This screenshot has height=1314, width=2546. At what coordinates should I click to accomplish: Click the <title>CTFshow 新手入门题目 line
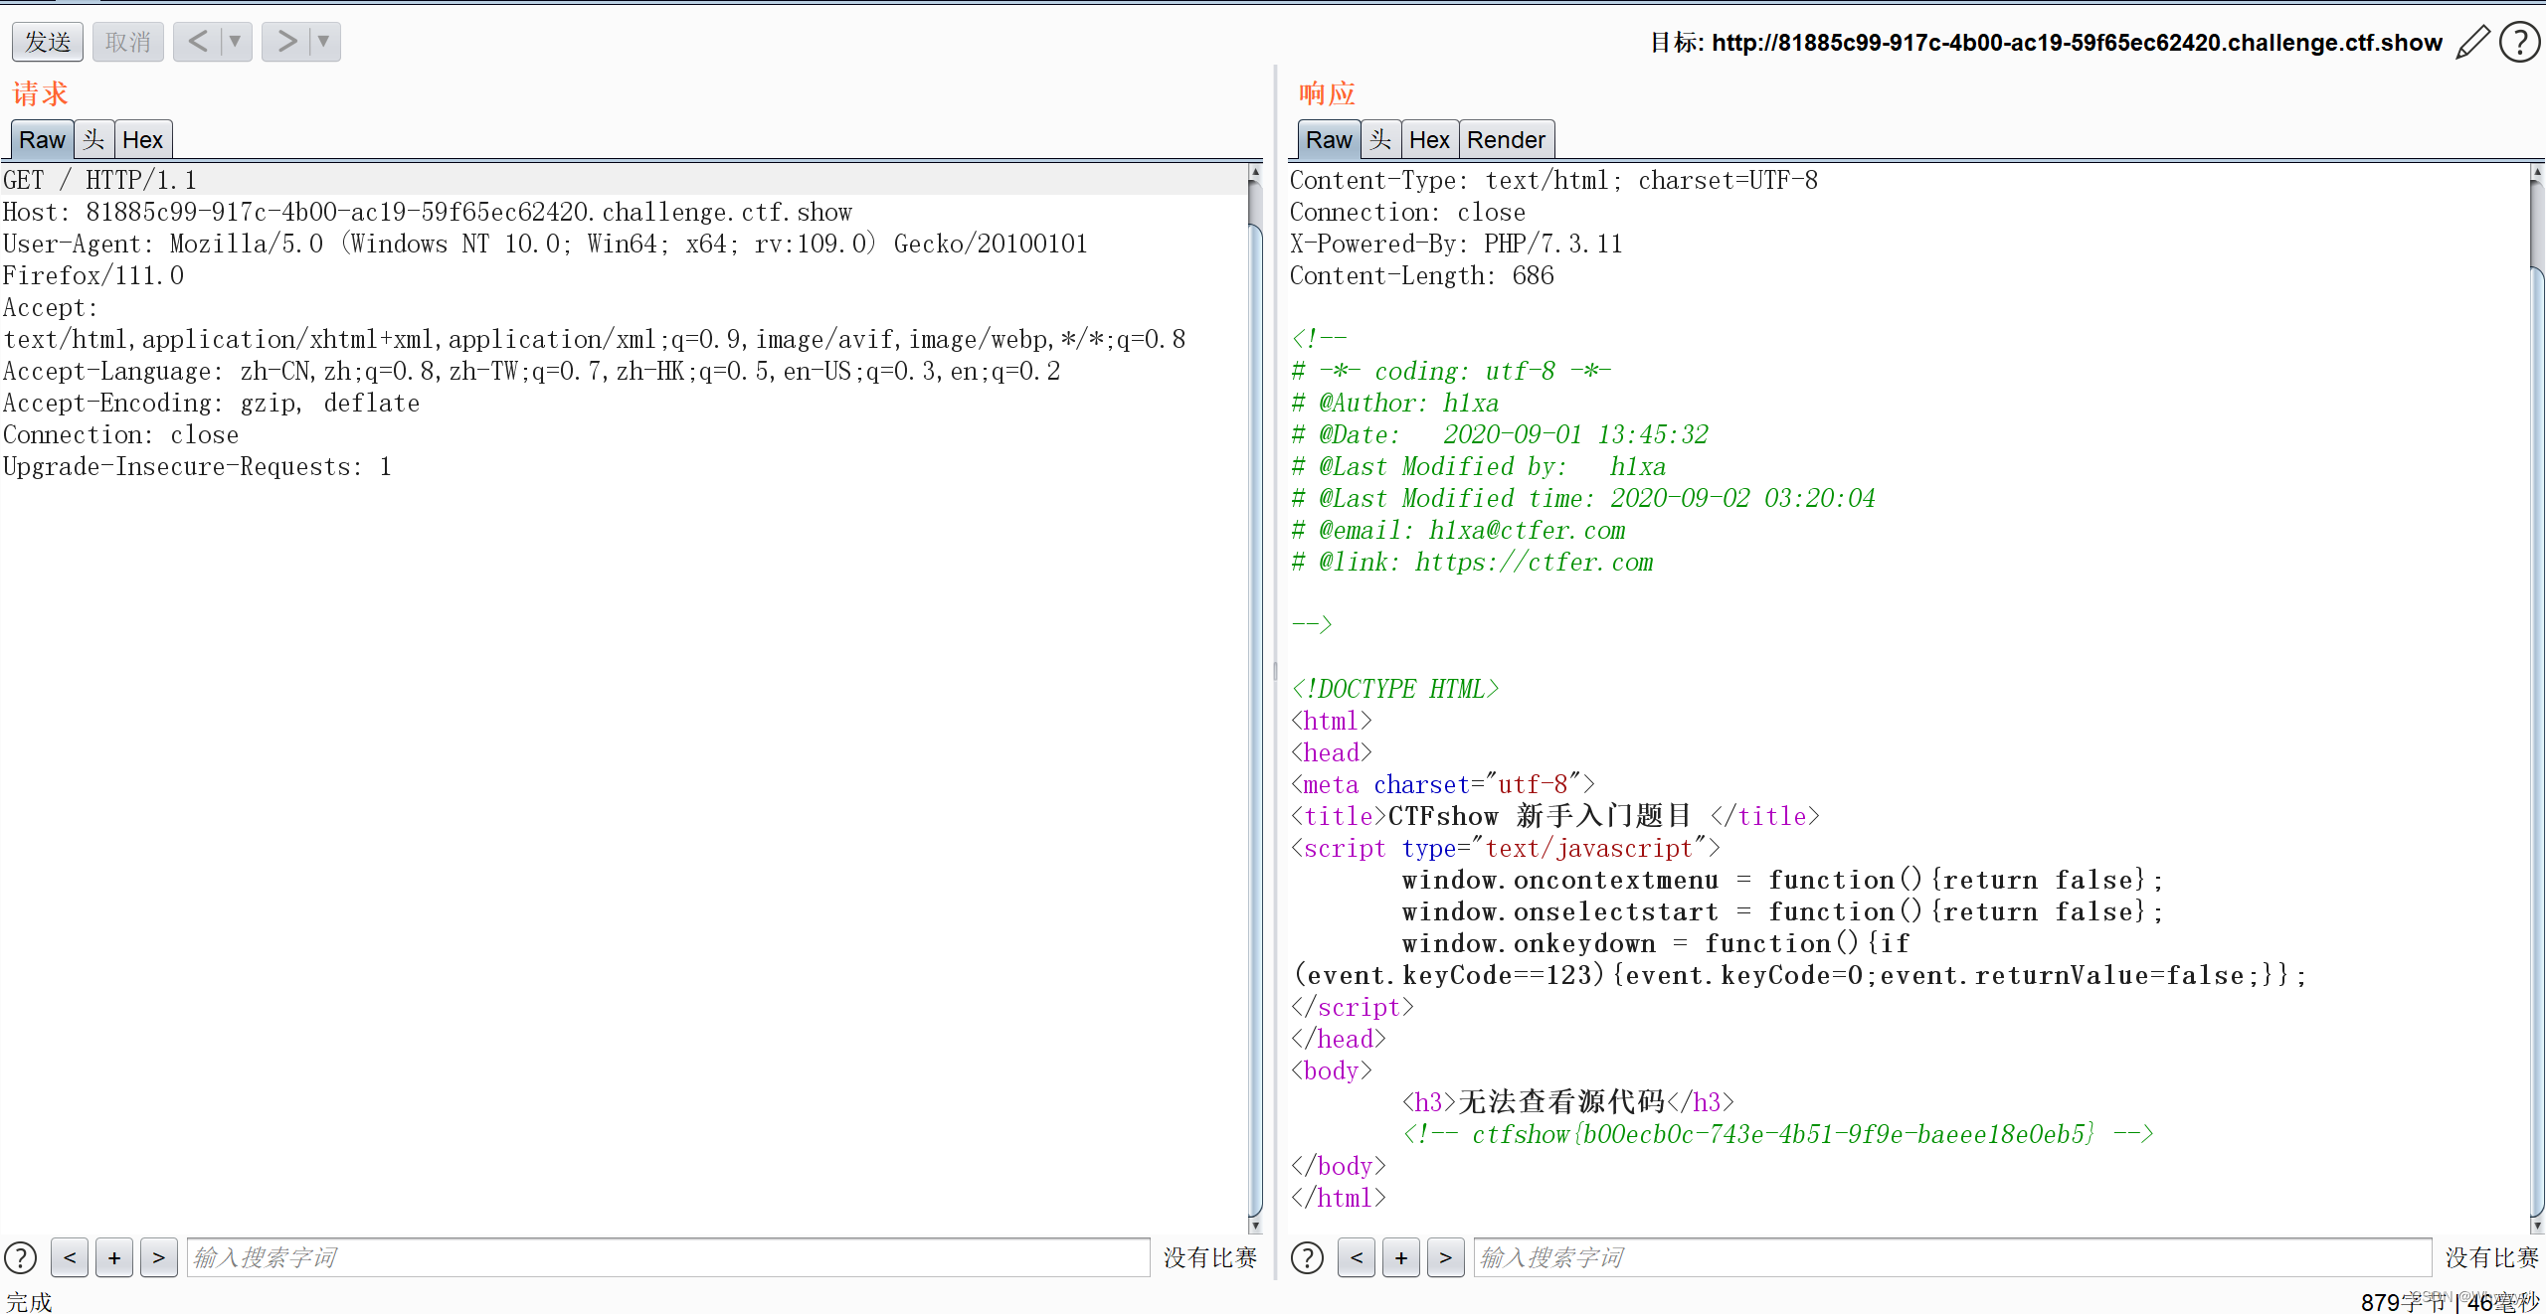[x=1555, y=816]
